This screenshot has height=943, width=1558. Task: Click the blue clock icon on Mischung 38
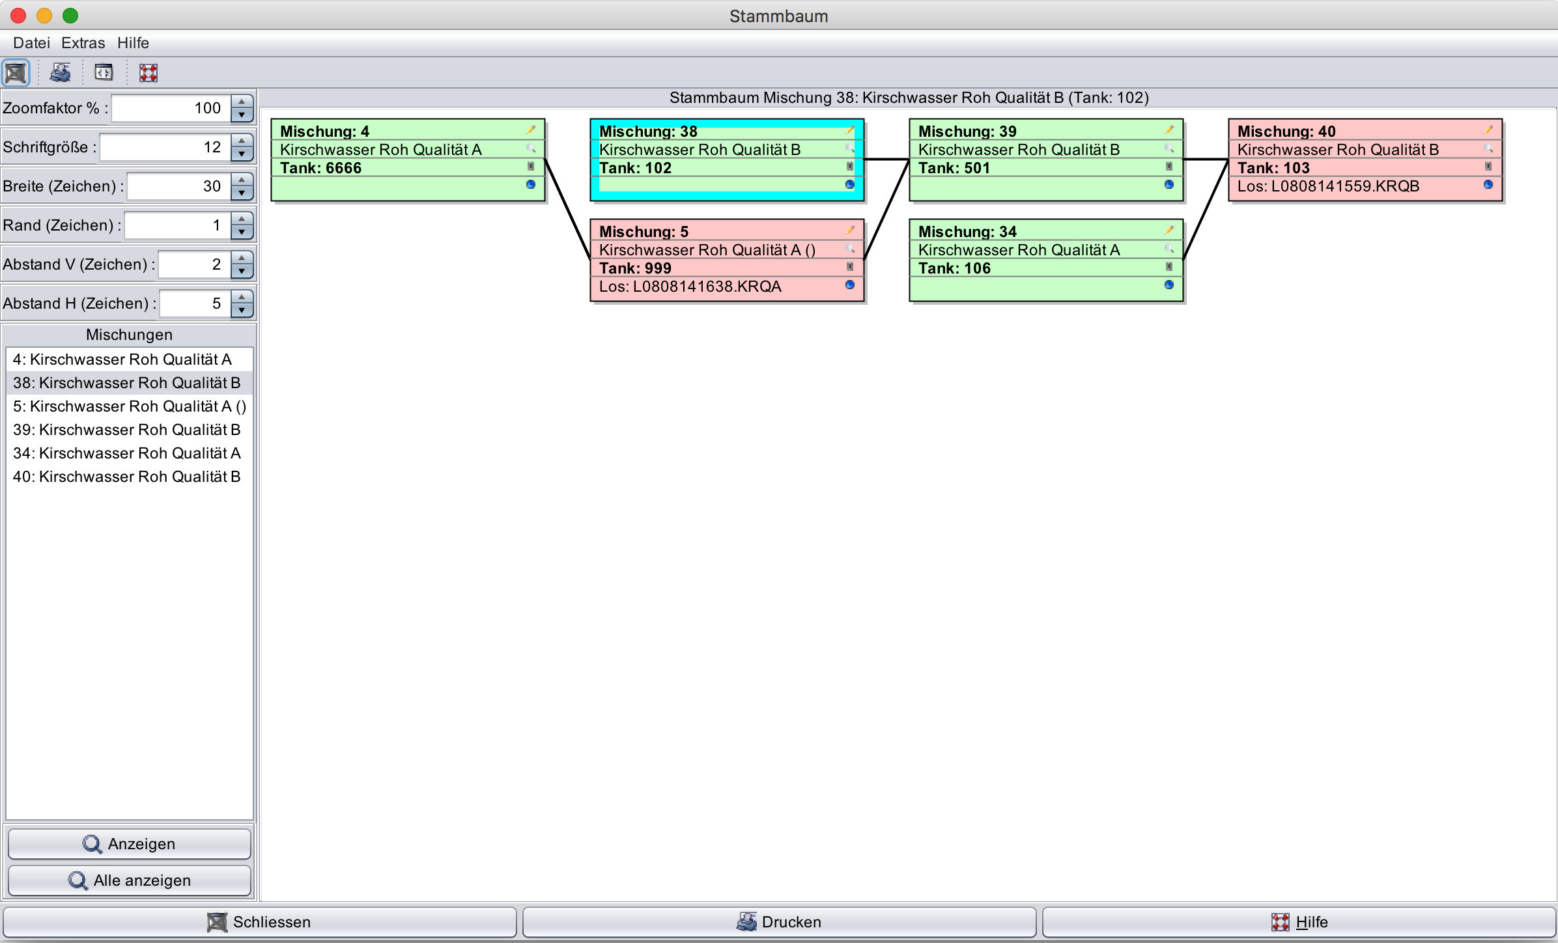[850, 185]
